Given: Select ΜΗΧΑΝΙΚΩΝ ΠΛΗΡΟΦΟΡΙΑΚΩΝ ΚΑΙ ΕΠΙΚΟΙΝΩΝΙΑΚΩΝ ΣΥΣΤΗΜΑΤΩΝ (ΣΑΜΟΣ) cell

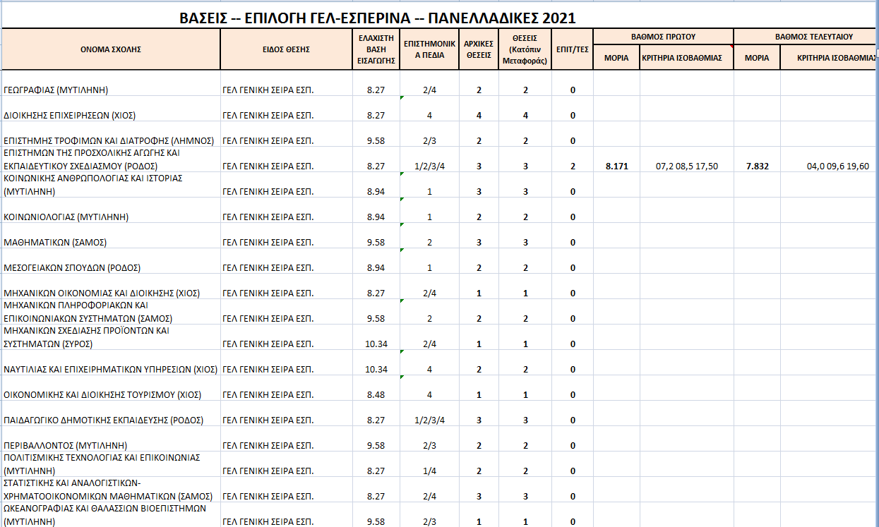Looking at the screenshot, I should (111, 312).
